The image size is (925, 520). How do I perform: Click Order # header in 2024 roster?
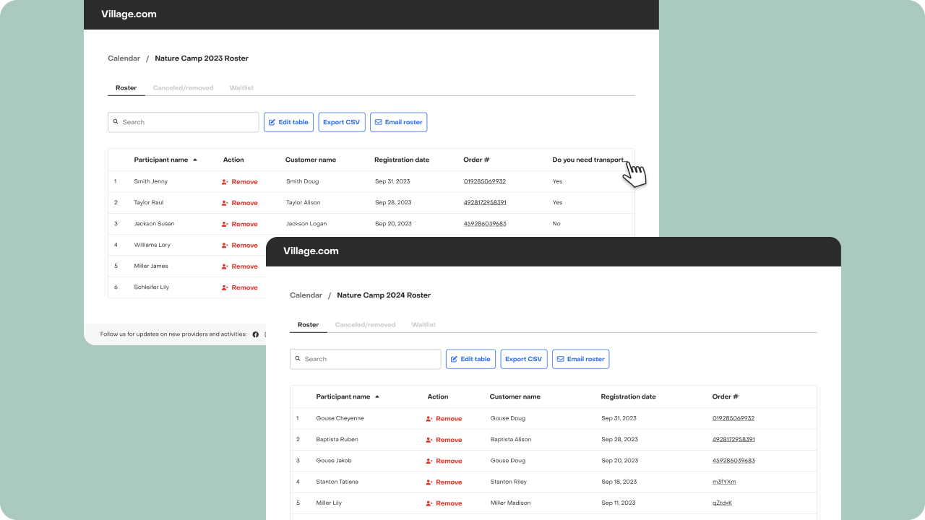coord(726,396)
